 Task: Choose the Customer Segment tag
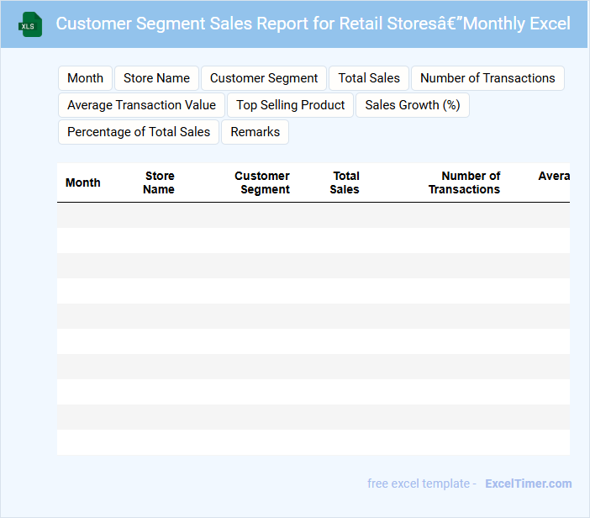pos(264,78)
